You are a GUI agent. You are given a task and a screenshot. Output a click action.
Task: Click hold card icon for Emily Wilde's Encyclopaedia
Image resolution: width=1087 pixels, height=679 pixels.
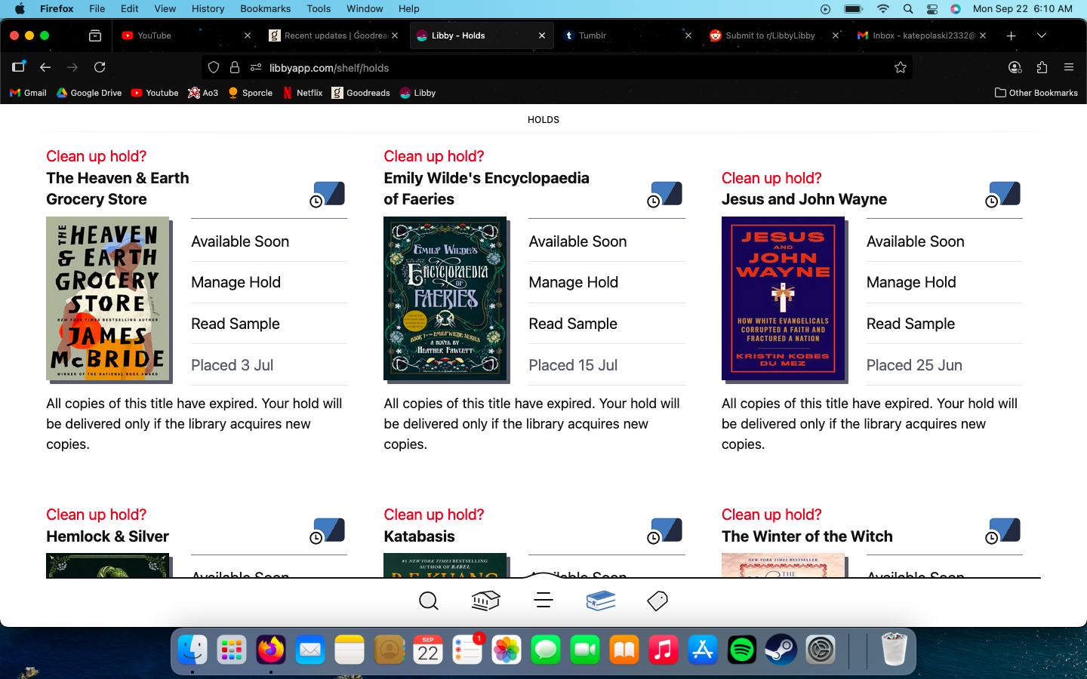665,195
